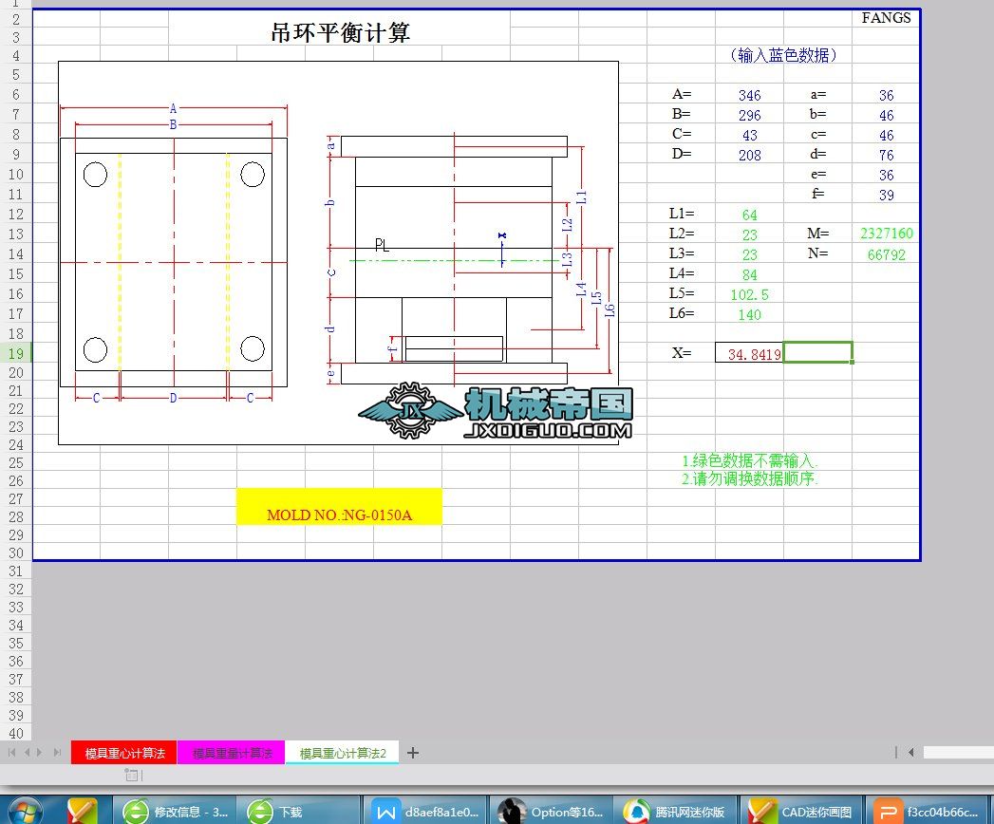Select the lowercase b value cell 46
Screen dimensions: 994x824
tap(886, 115)
